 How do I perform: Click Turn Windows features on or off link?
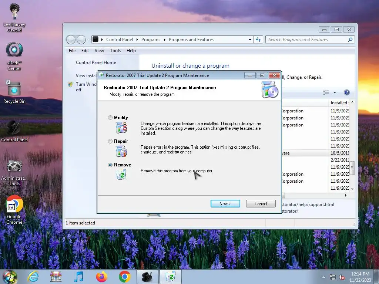[x=86, y=87]
